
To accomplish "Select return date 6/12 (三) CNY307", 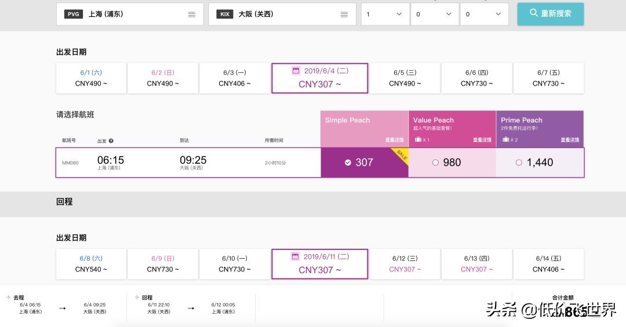I will [405, 264].
